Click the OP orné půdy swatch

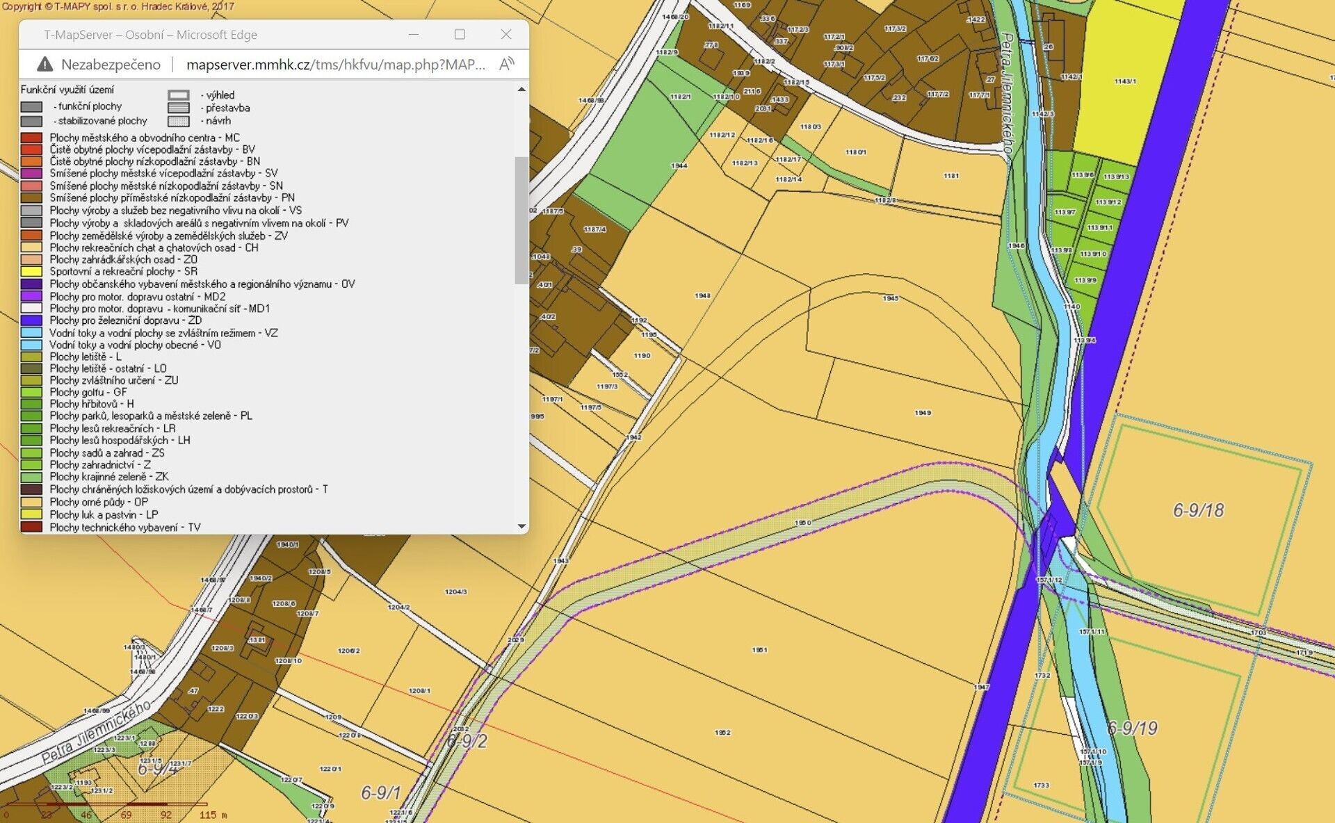[x=31, y=502]
